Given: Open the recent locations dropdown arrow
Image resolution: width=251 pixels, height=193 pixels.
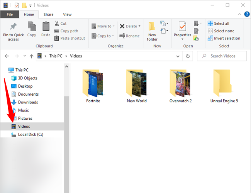Looking at the screenshot, I should (24, 56).
